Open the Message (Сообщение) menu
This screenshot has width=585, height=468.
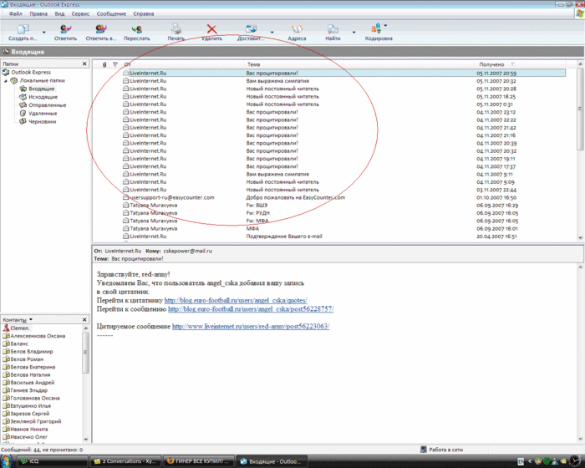[111, 14]
